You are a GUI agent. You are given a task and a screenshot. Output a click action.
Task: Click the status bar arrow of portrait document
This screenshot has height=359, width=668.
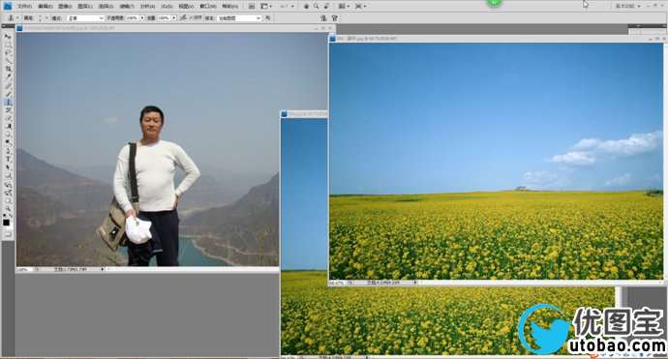[x=103, y=269]
